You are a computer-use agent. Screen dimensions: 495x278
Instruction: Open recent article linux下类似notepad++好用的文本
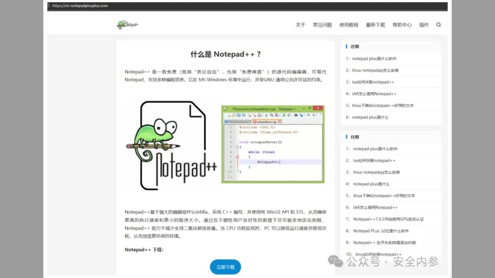click(382, 105)
